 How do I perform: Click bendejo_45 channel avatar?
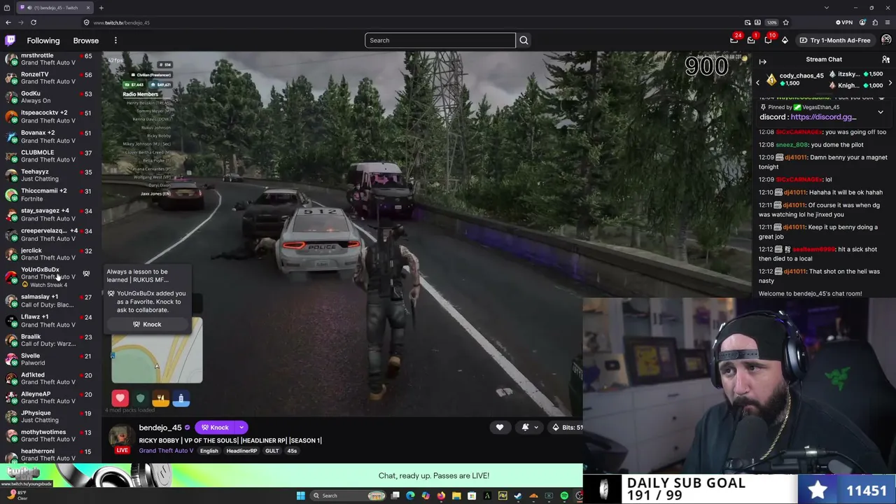coord(121,437)
